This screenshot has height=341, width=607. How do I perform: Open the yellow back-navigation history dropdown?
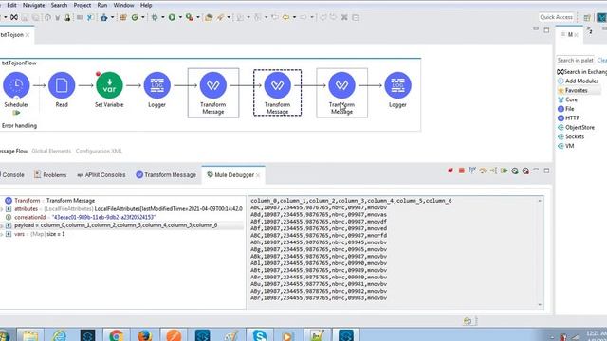(x=294, y=17)
